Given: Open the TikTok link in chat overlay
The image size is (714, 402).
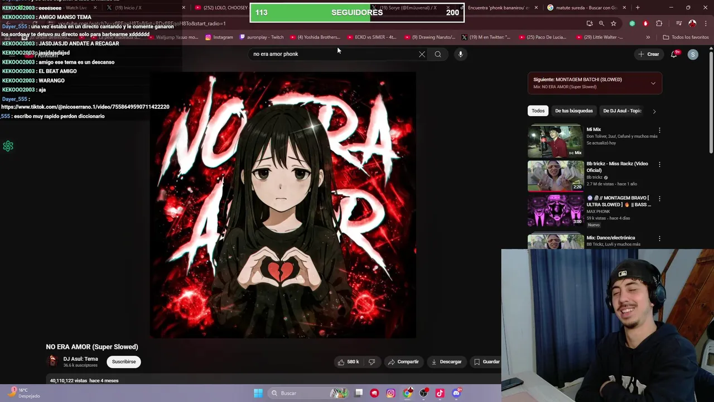Looking at the screenshot, I should (85, 107).
